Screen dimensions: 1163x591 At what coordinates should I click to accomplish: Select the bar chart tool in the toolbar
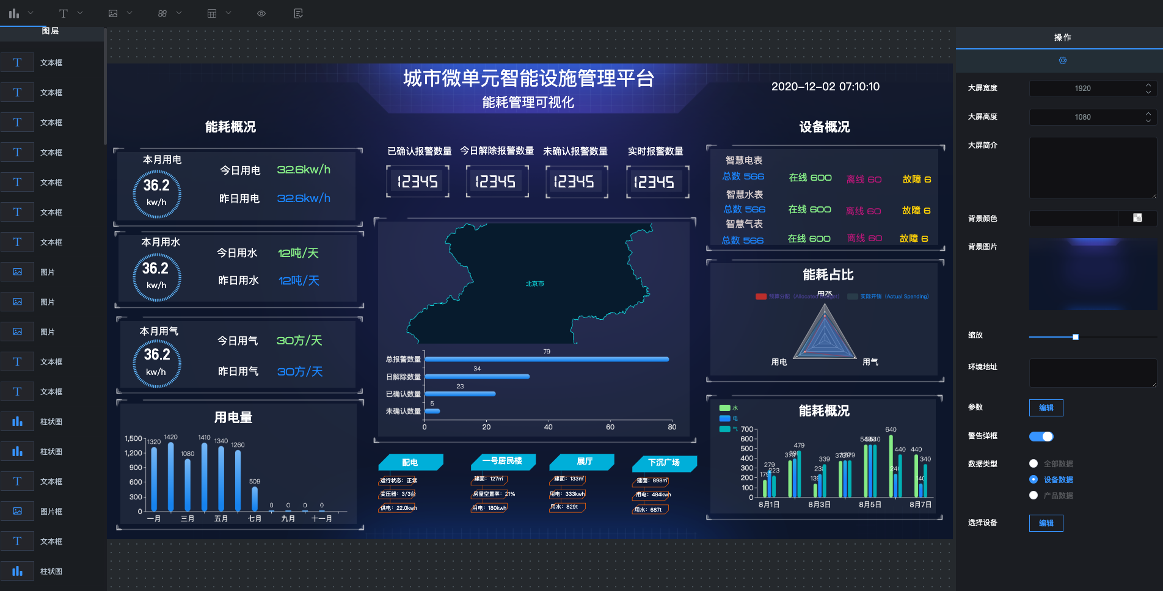point(13,12)
